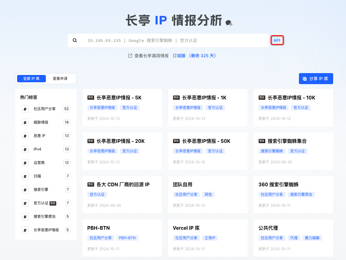Filter by the 恶意 IP tag
Image resolution: width=346 pixels, height=260 pixels.
39,136
